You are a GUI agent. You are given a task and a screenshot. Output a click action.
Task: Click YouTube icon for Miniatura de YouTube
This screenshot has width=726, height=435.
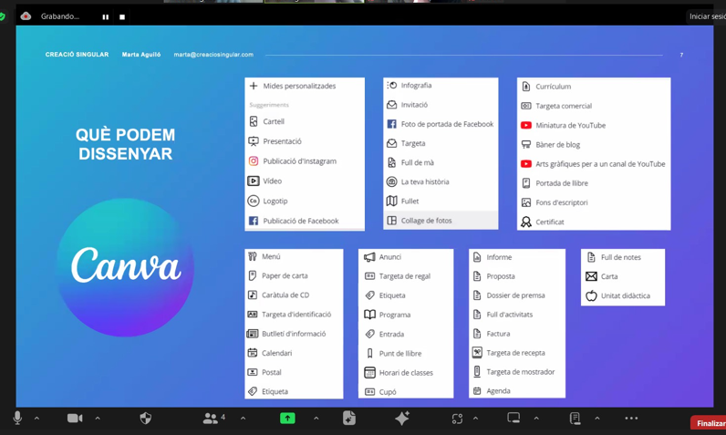[526, 126]
